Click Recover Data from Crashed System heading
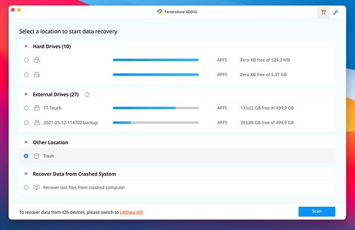 click(x=74, y=174)
